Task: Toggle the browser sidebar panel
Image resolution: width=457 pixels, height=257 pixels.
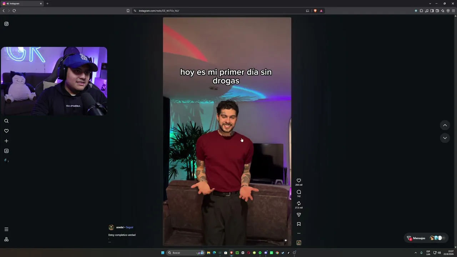Action: [432, 11]
